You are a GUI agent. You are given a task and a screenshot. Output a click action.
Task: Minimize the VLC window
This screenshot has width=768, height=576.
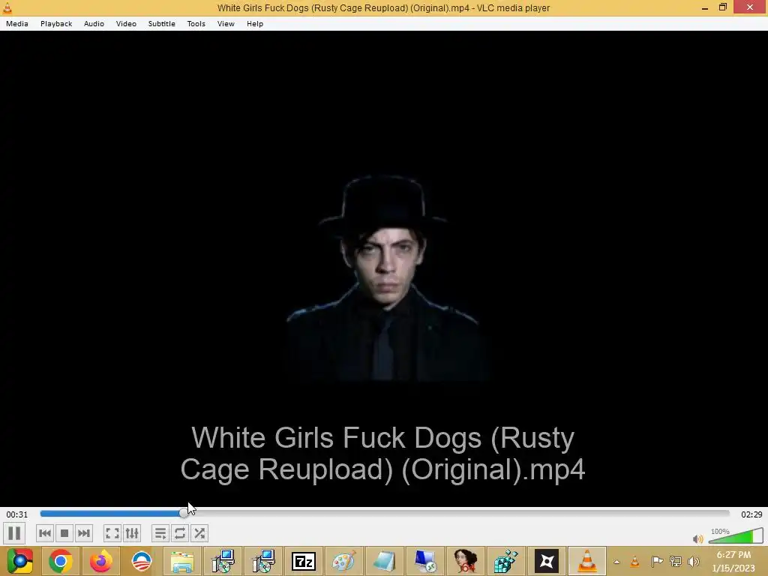tap(705, 7)
